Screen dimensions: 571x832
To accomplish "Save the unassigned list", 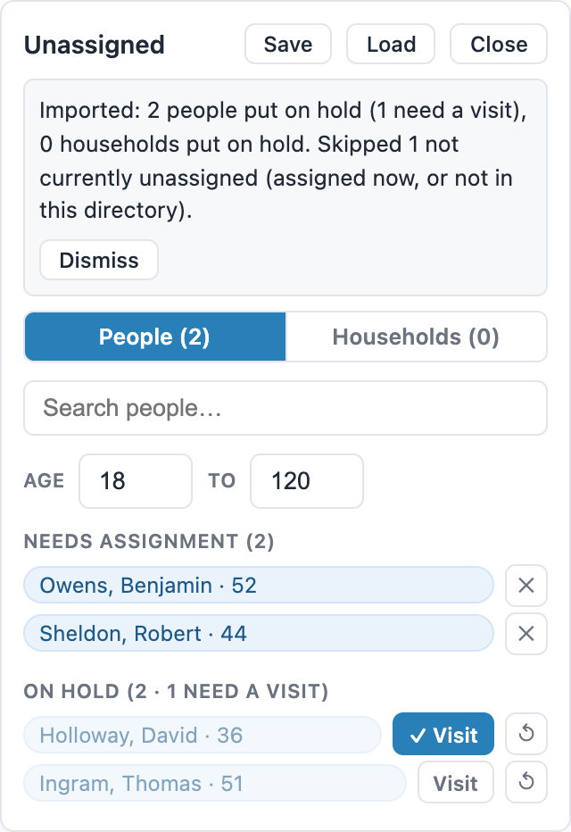I will tap(288, 44).
